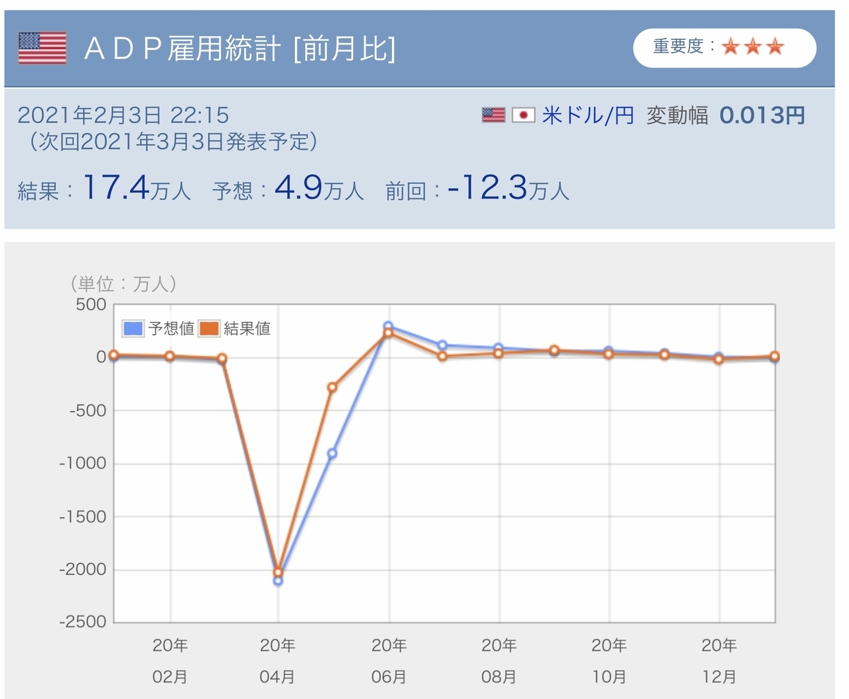Click the orange result point at 20年08月
Viewport: 849px width, 699px height.
[499, 353]
